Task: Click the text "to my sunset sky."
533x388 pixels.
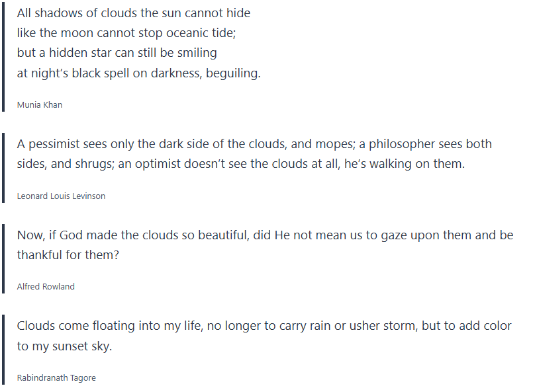Action: (64, 346)
